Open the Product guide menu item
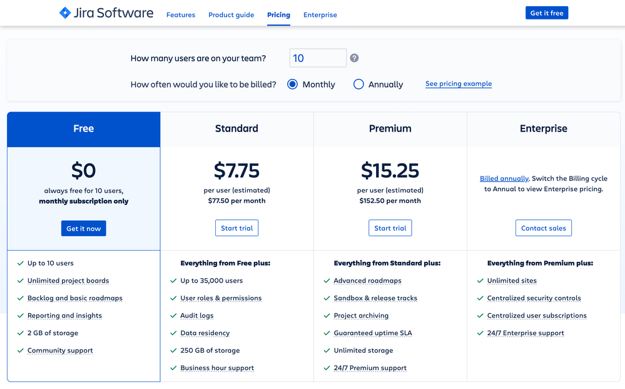The height and width of the screenshot is (389, 625). tap(231, 15)
